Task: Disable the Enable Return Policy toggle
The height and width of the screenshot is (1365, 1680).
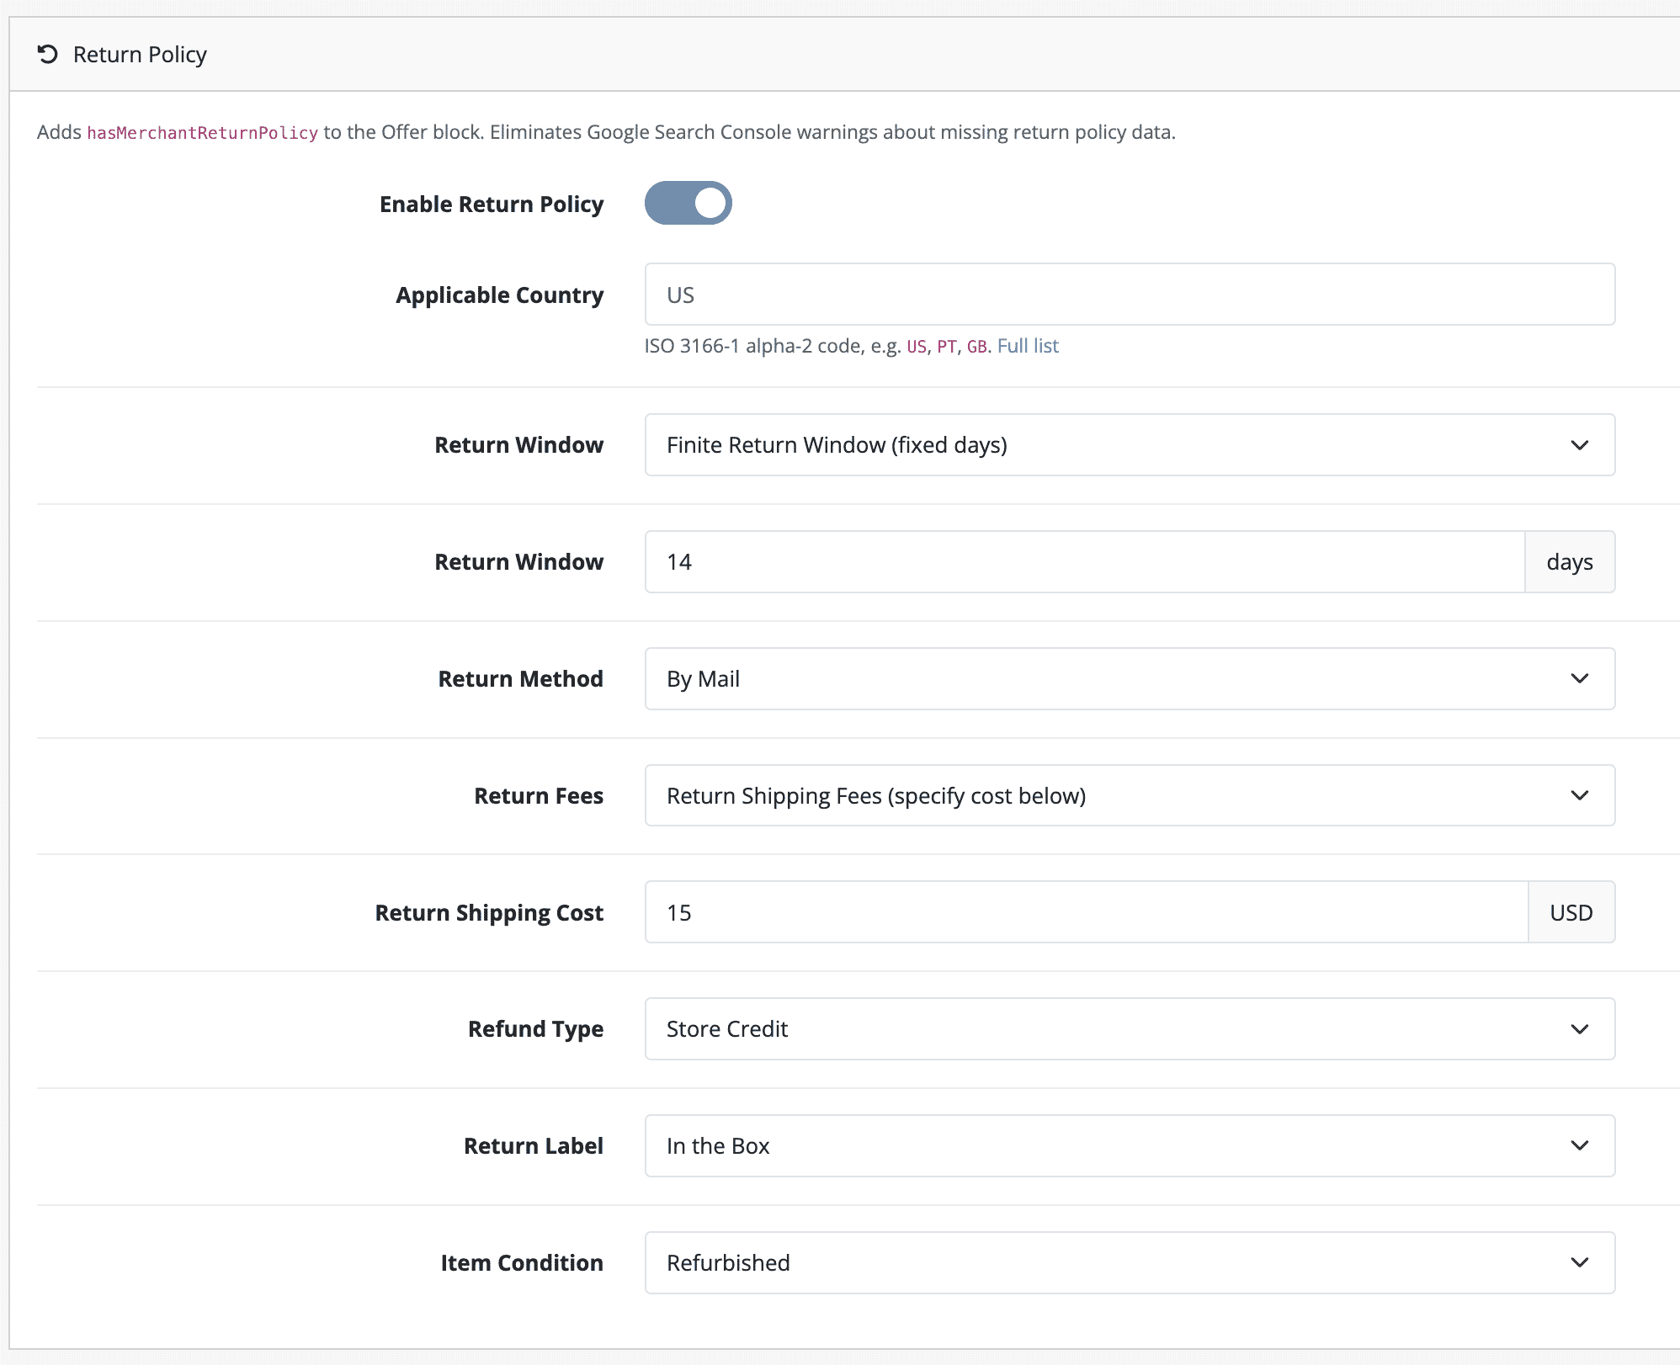Action: 688,202
